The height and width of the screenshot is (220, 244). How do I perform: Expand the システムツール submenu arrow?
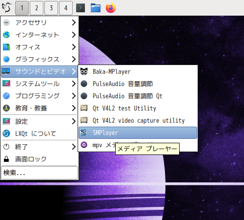[74, 84]
